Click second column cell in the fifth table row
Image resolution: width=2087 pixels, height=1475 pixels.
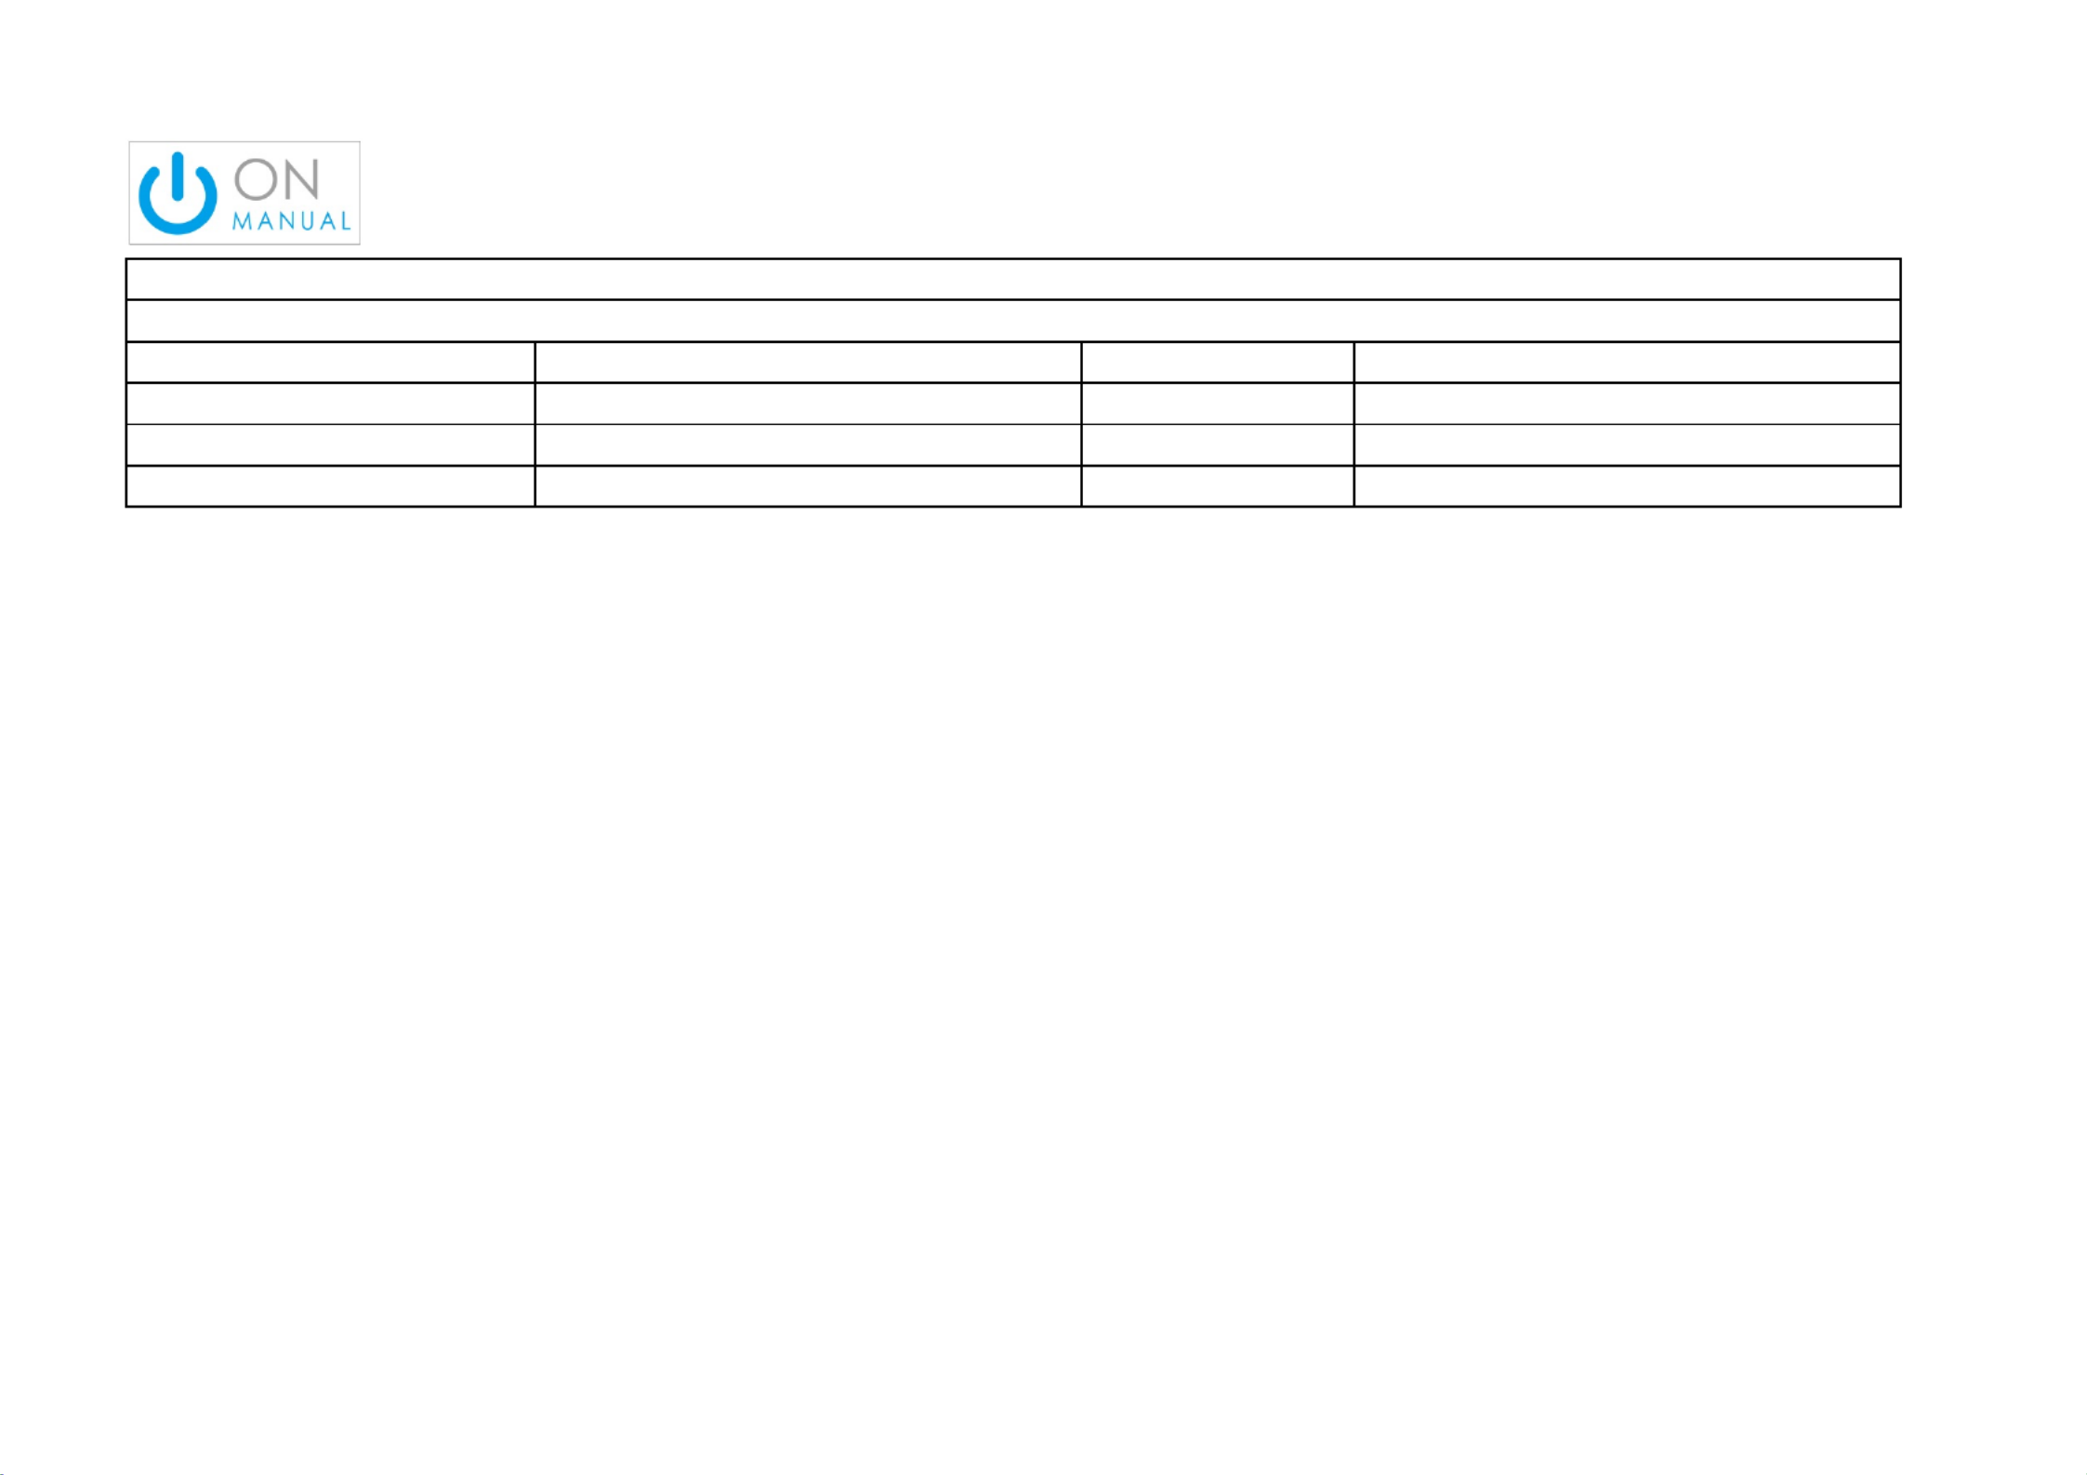click(x=808, y=445)
